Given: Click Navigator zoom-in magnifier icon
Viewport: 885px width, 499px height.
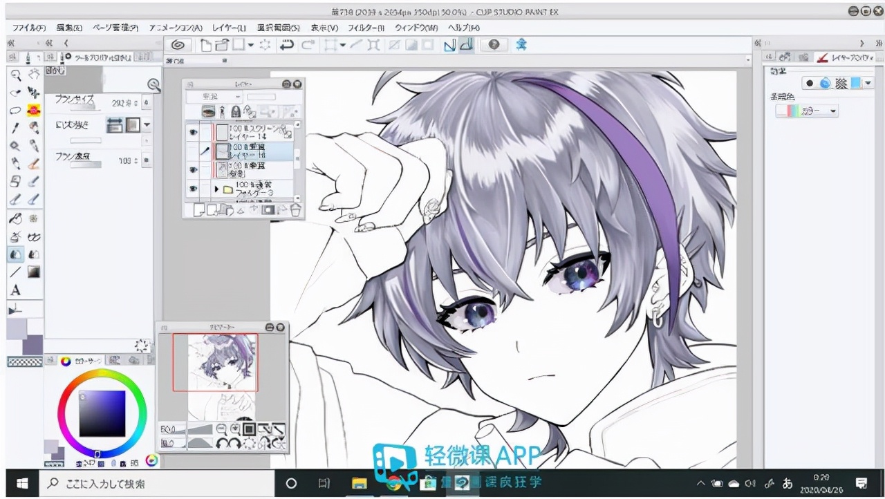Looking at the screenshot, I should (x=235, y=430).
